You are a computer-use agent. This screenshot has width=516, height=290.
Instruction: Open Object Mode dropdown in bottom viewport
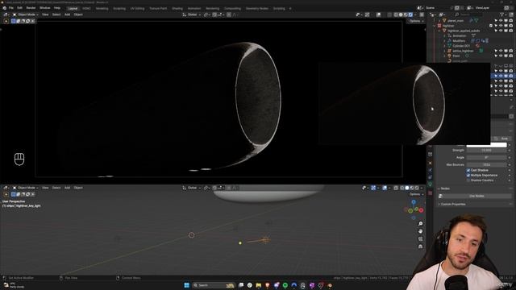tap(25, 188)
